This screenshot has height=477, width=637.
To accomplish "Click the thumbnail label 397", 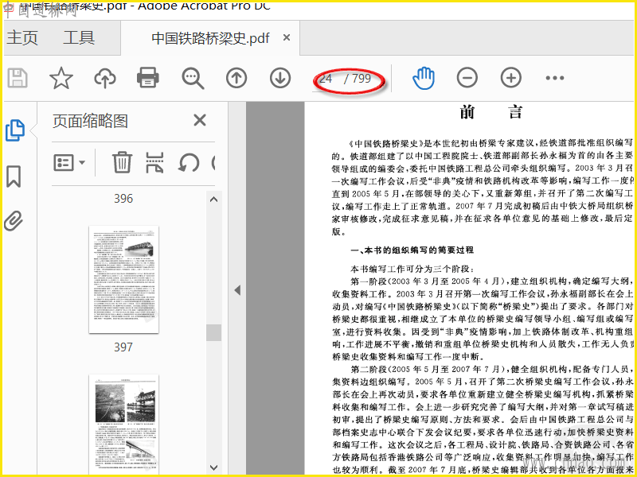I will [123, 347].
